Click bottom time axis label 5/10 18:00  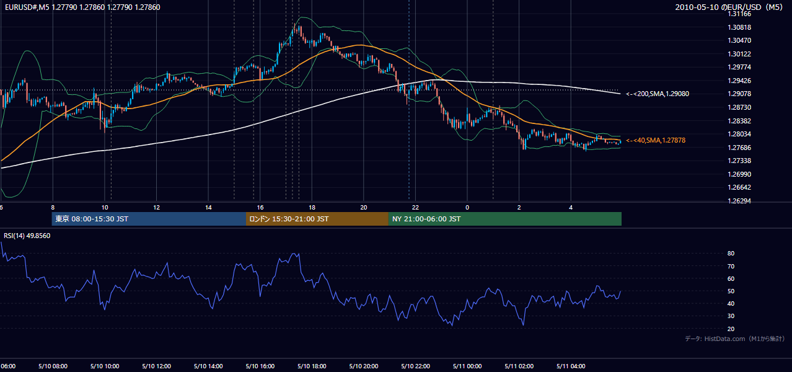[x=312, y=366]
